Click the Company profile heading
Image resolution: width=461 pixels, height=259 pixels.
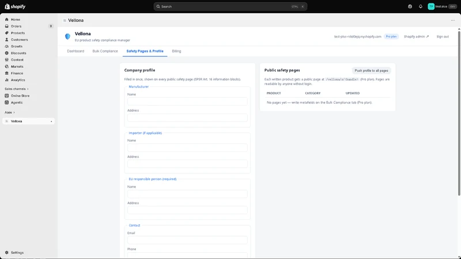[139, 70]
